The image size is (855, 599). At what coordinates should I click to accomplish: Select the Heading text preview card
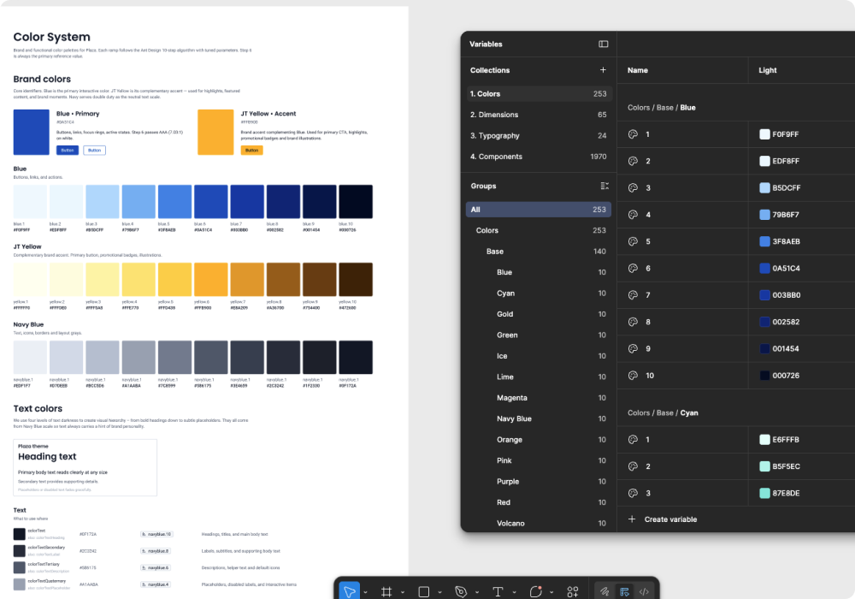85,467
